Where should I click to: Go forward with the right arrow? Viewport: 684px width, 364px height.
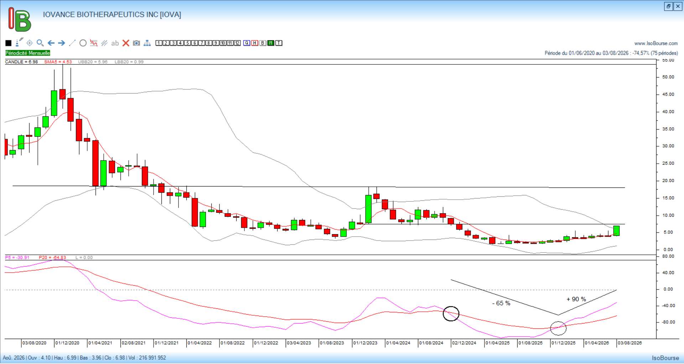tap(62, 43)
